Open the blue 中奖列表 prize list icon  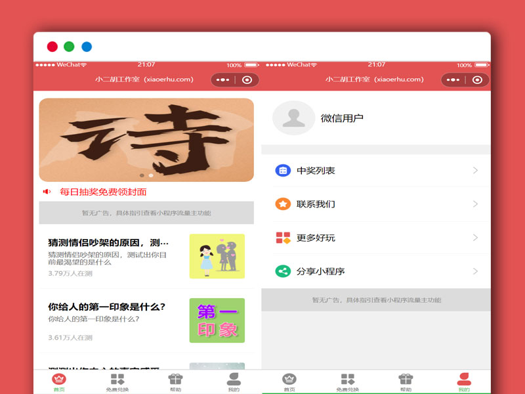pyautogui.click(x=282, y=170)
